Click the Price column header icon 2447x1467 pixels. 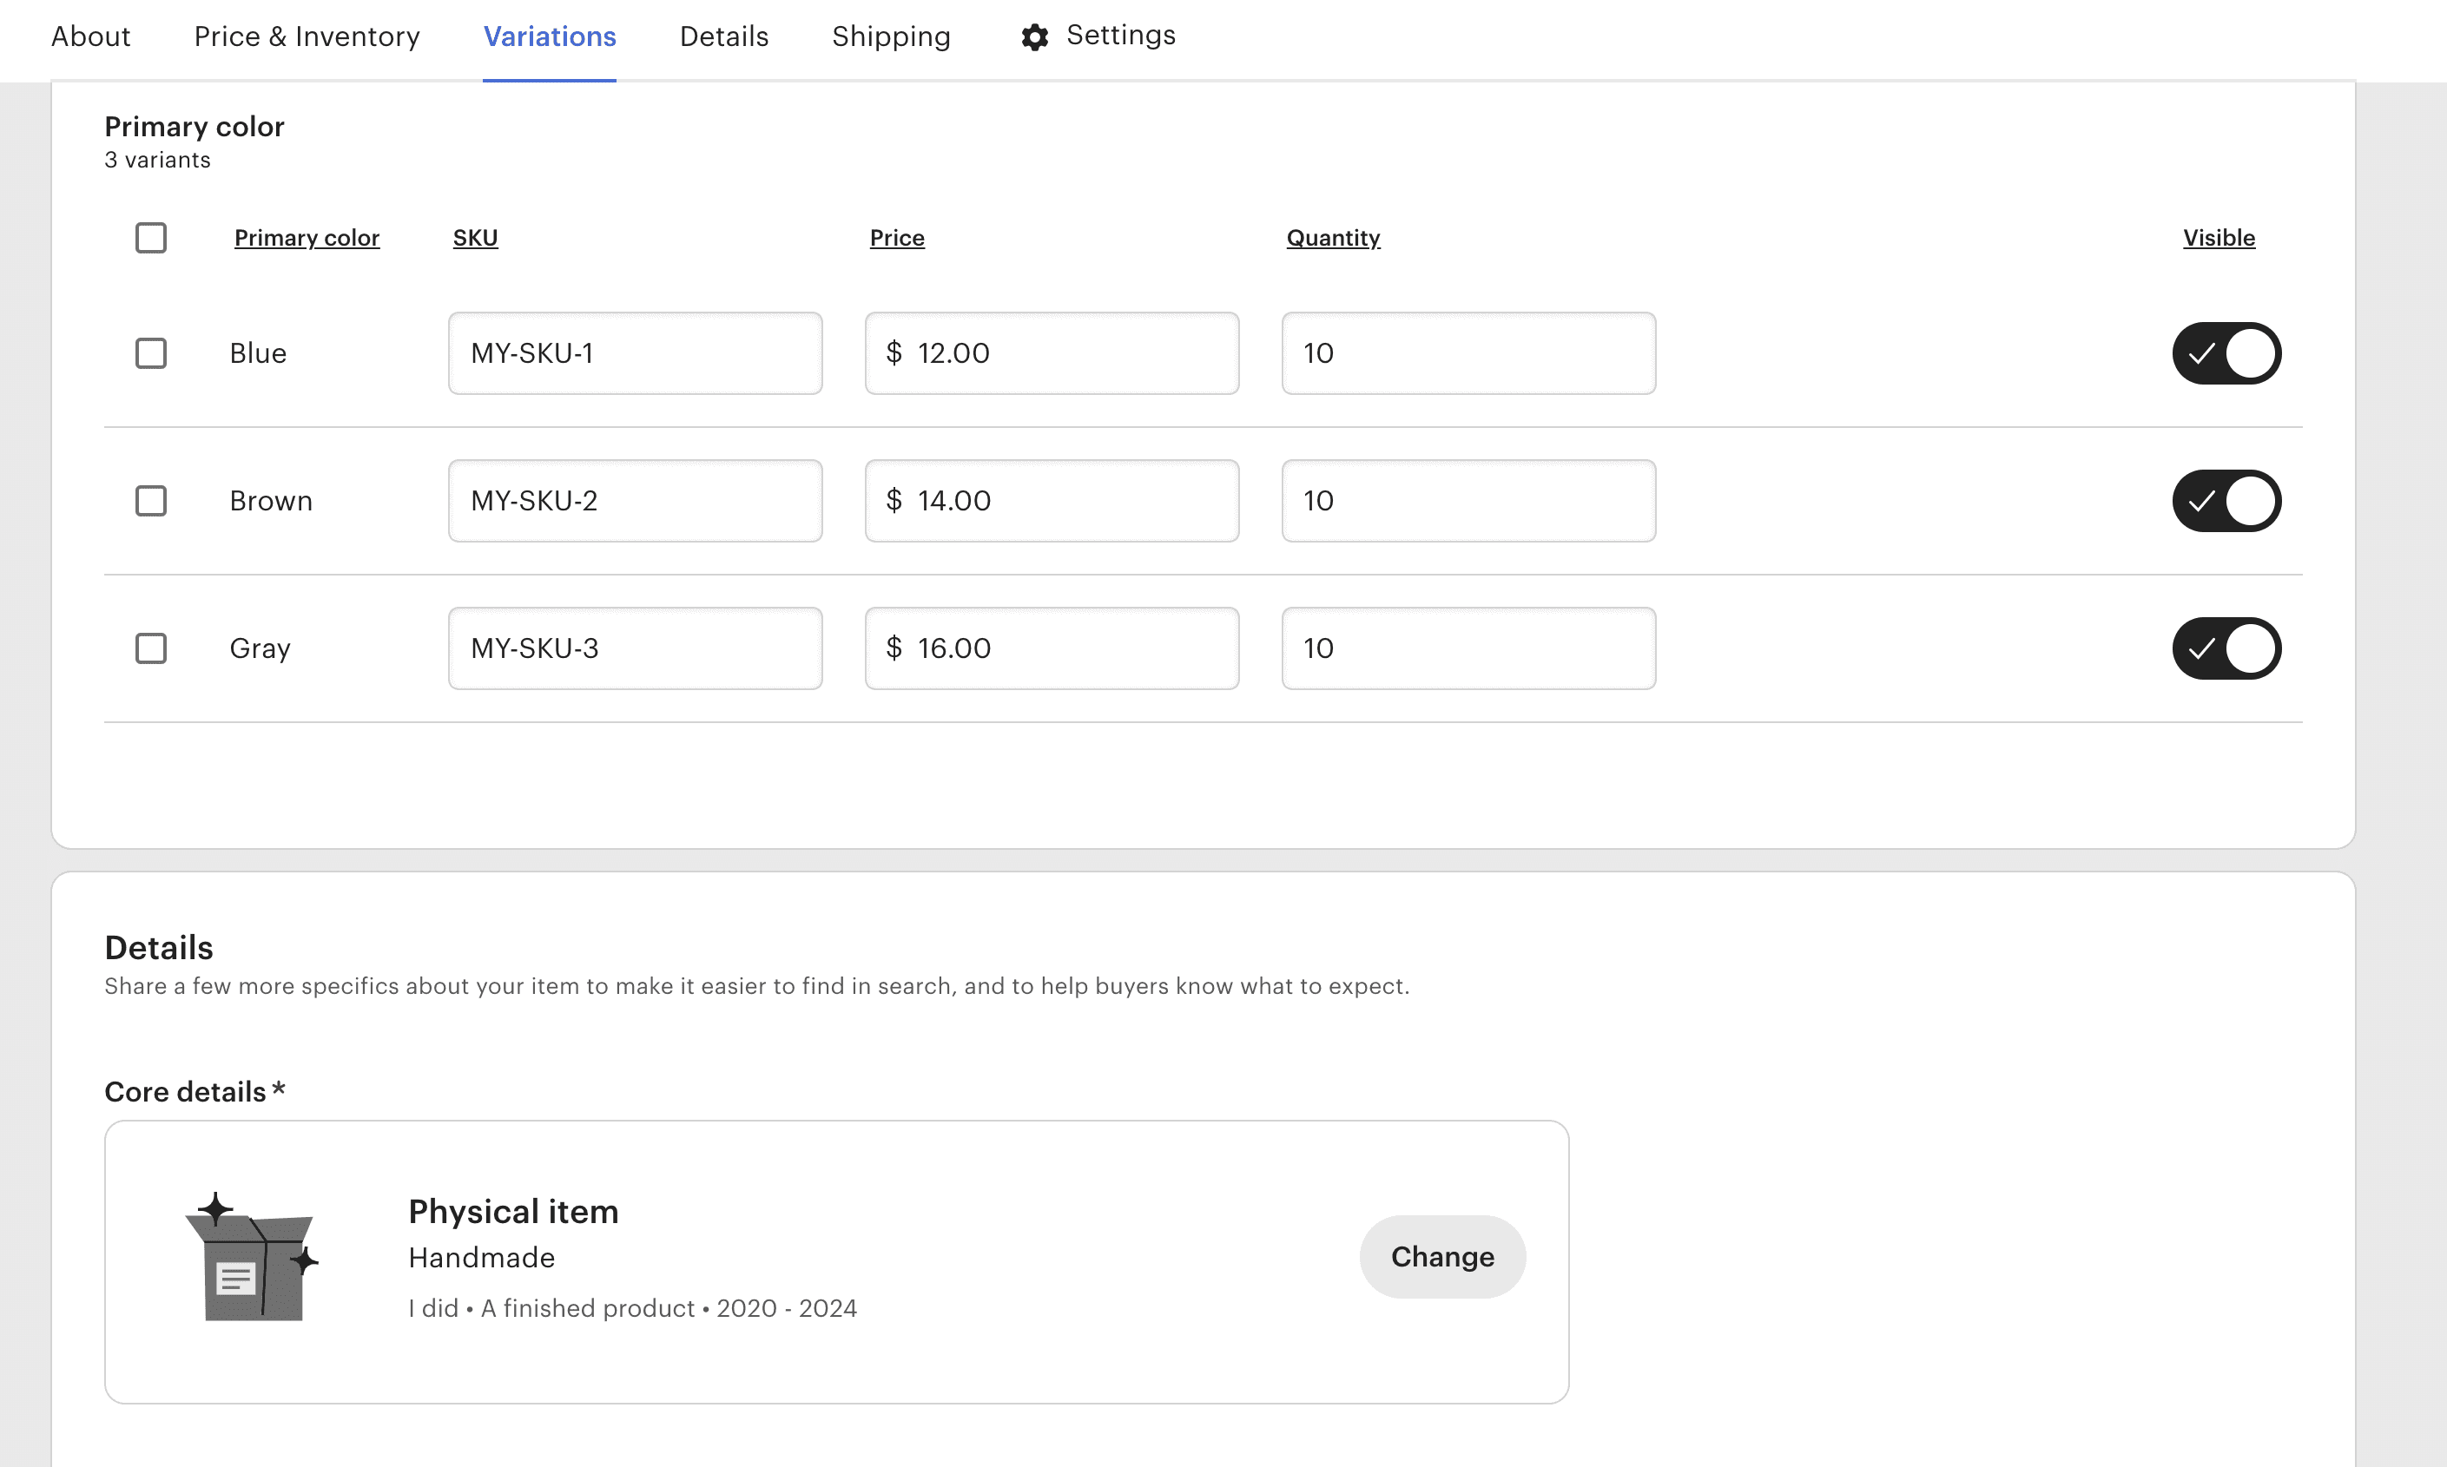click(x=896, y=236)
